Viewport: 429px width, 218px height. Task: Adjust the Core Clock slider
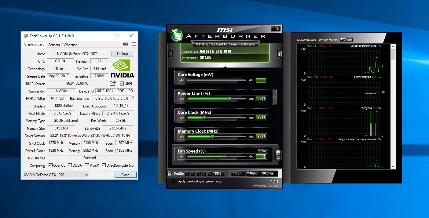click(216, 118)
